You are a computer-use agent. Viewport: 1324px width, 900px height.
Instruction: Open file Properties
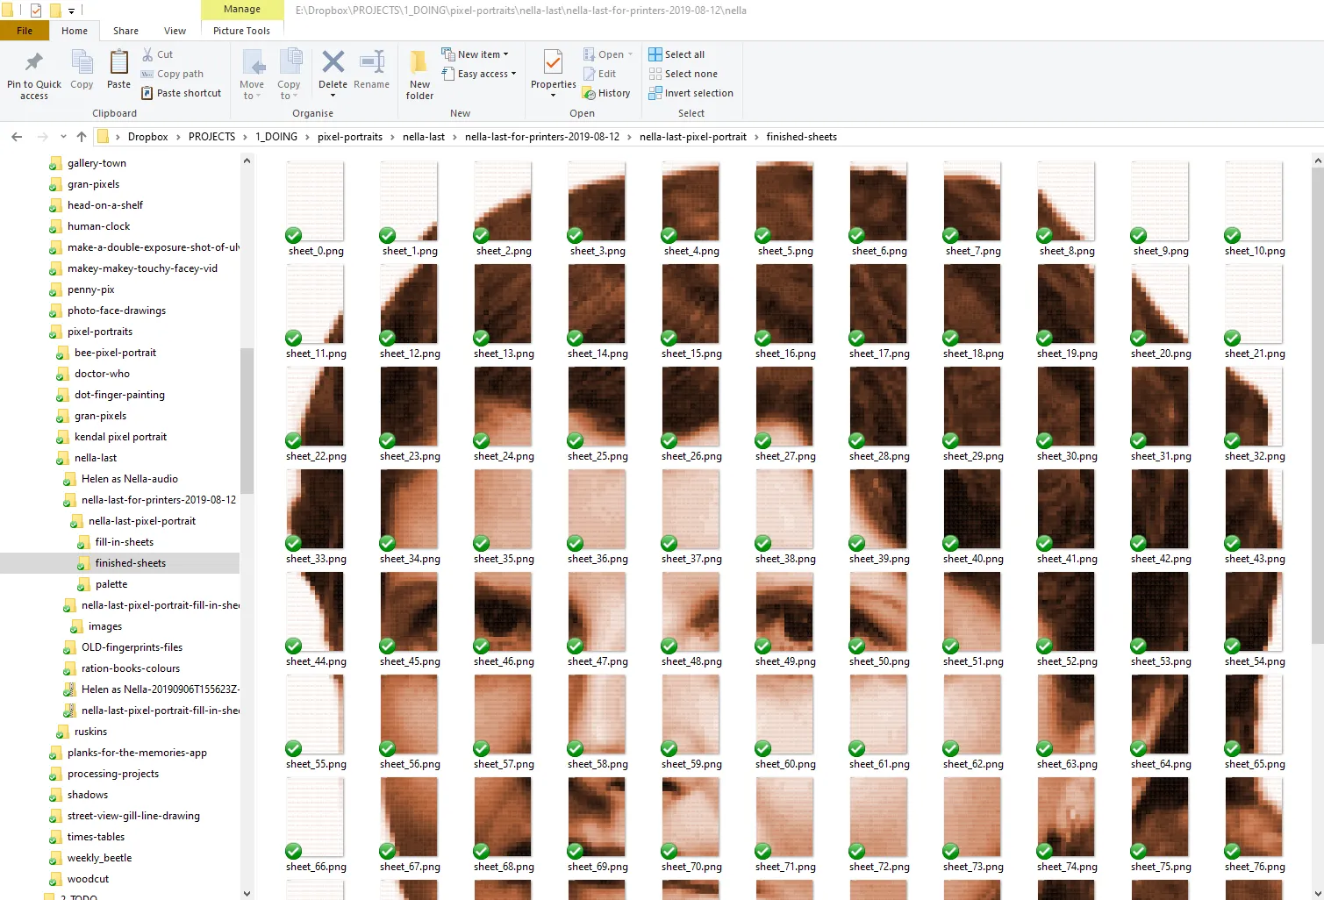552,70
